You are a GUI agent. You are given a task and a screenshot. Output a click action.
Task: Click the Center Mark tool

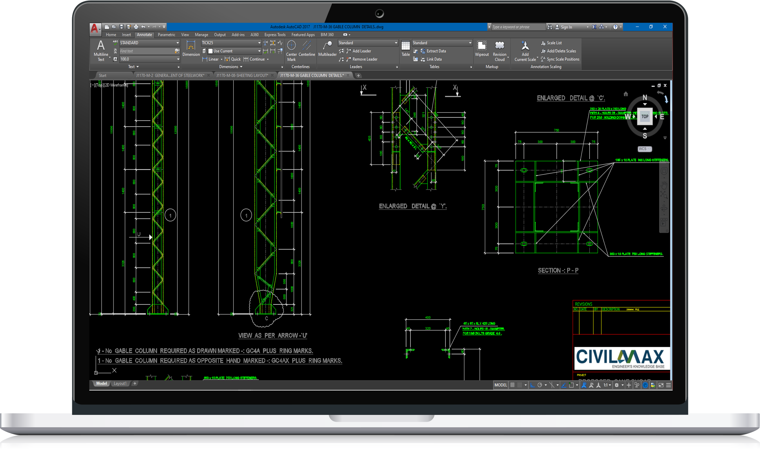(x=291, y=51)
